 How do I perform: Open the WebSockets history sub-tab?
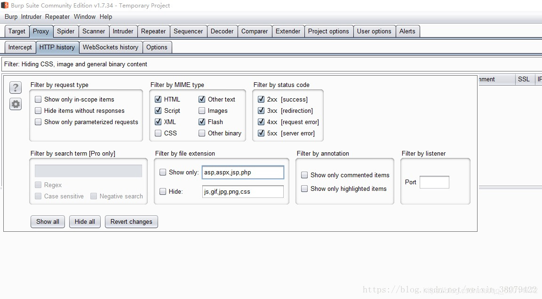[111, 47]
